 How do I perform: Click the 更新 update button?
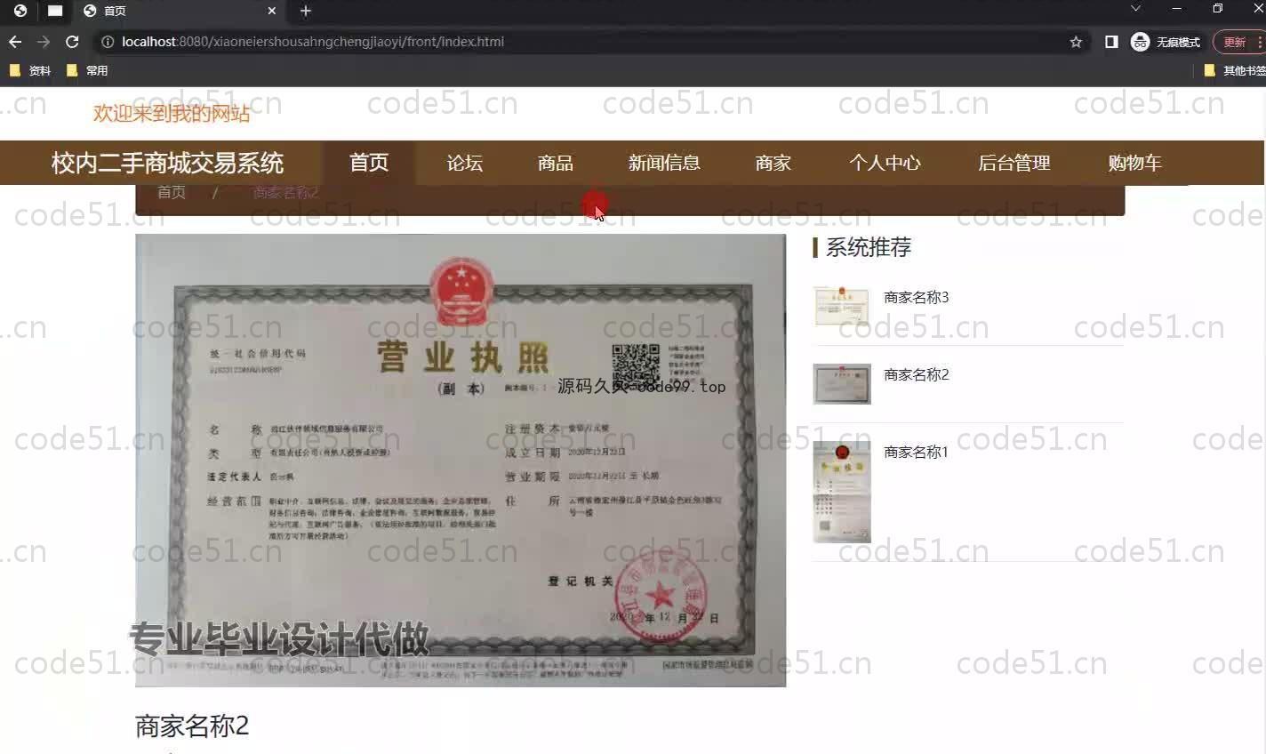click(1235, 42)
